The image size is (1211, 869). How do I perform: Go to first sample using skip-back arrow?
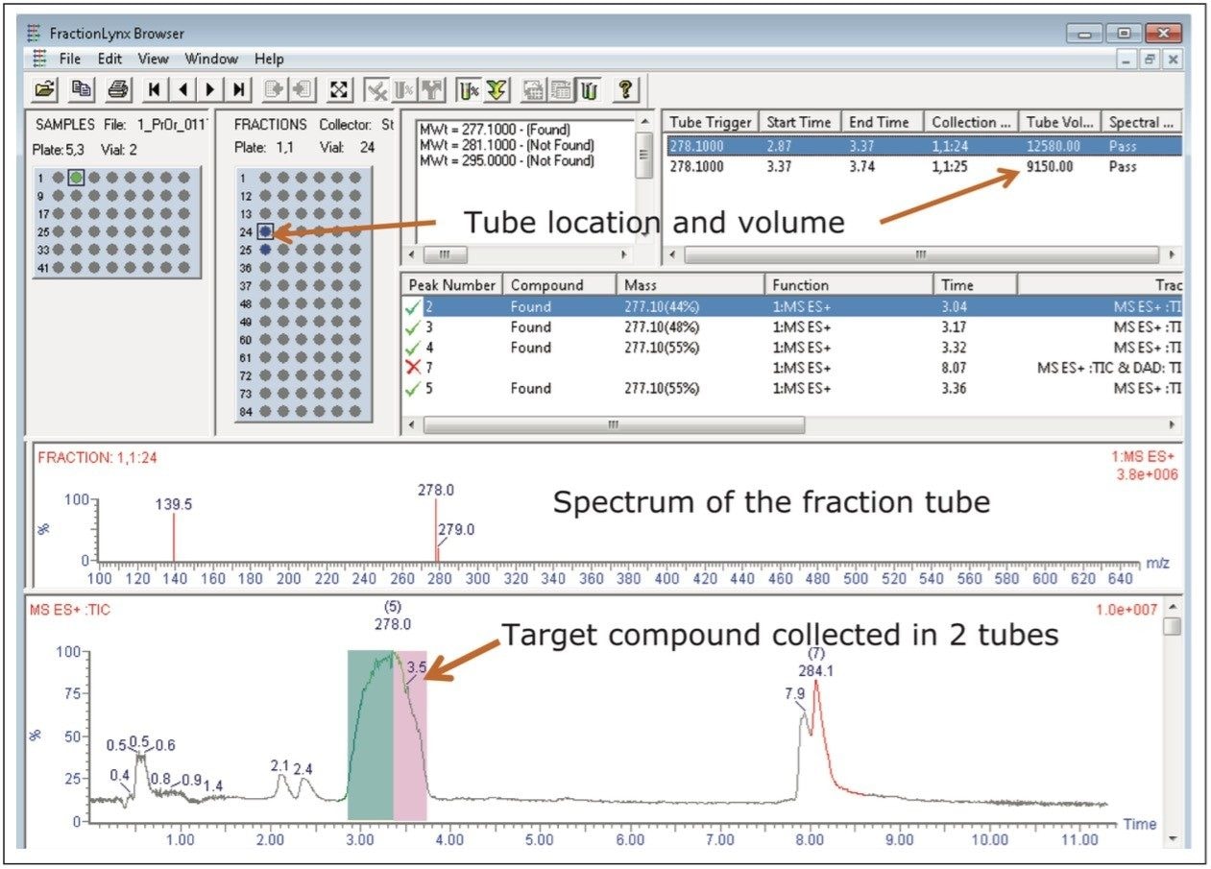coord(154,89)
